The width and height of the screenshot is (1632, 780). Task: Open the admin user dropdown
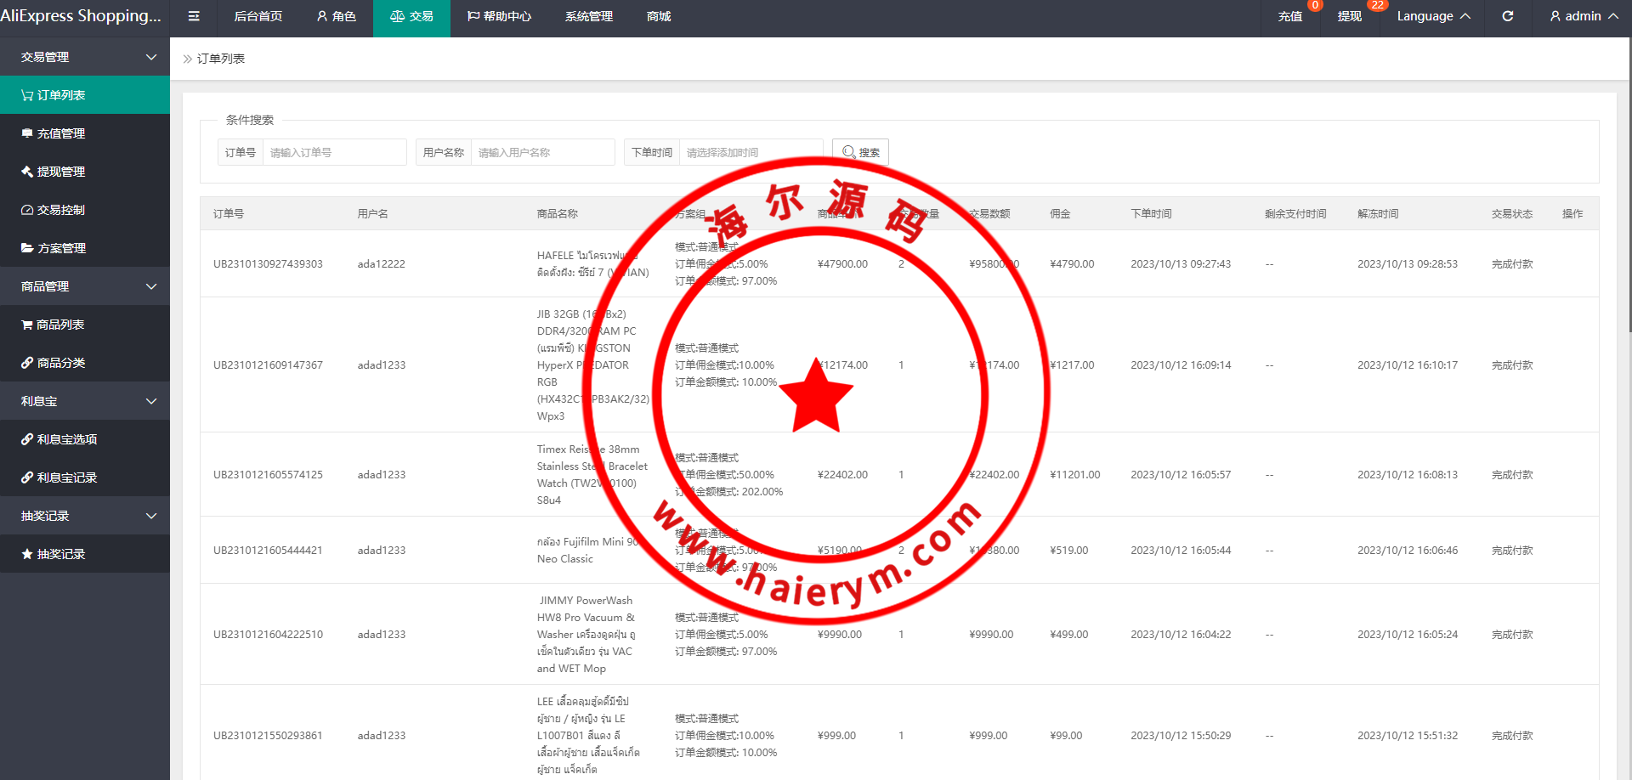1584,16
